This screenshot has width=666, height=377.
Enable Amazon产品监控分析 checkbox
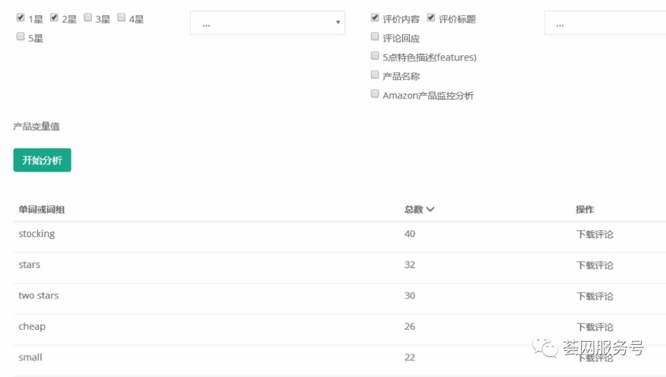[375, 94]
